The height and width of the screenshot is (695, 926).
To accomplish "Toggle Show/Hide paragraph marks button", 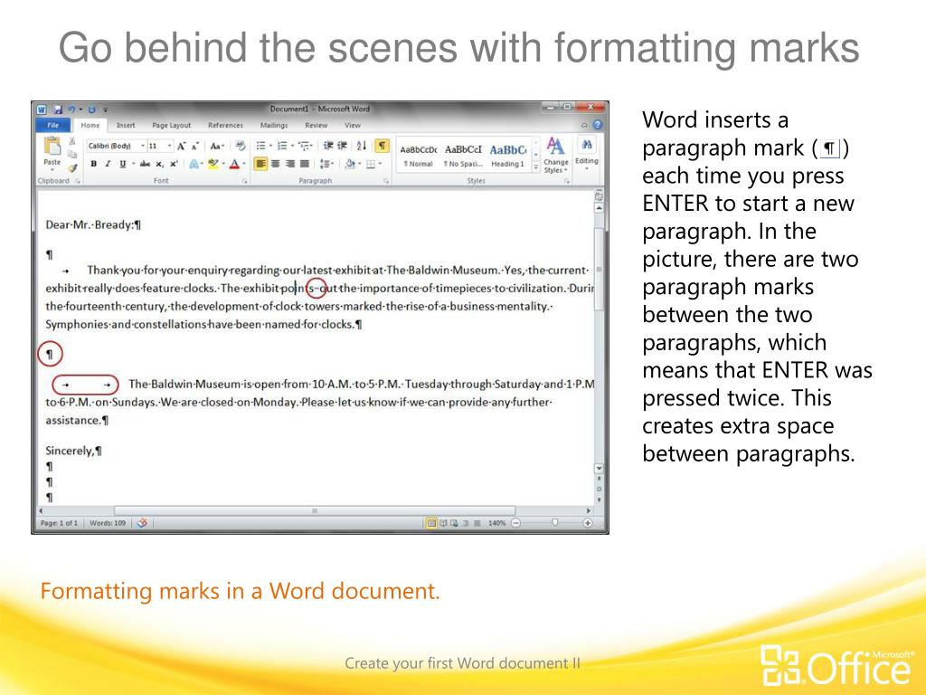I will point(383,146).
